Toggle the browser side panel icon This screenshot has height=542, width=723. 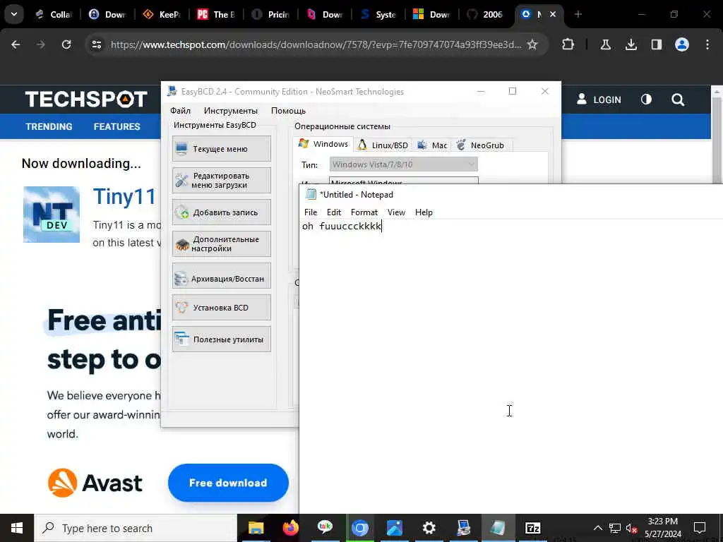tap(656, 44)
